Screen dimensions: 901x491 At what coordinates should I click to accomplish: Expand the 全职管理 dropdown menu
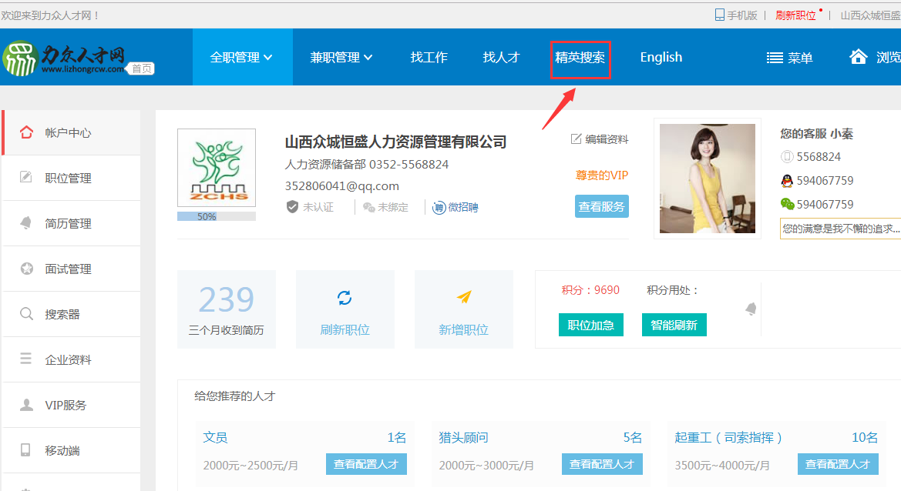(x=242, y=58)
